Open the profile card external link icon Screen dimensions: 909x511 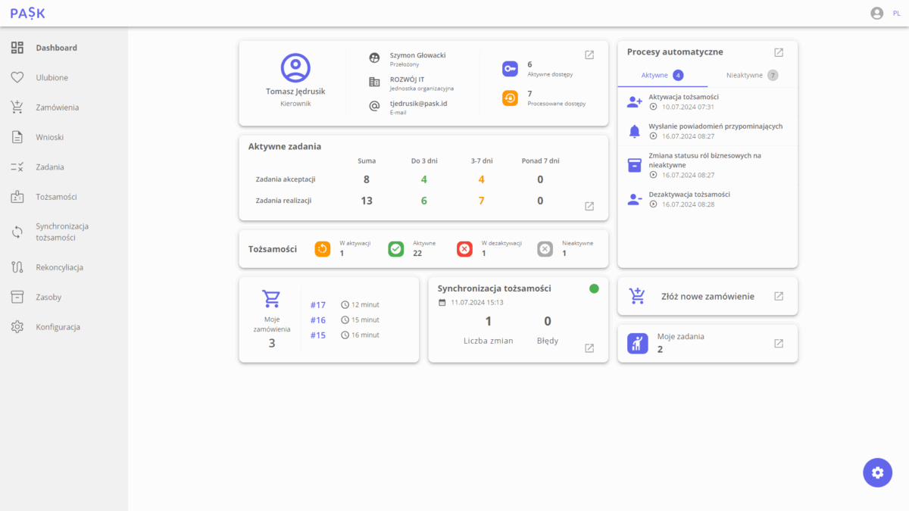point(589,55)
